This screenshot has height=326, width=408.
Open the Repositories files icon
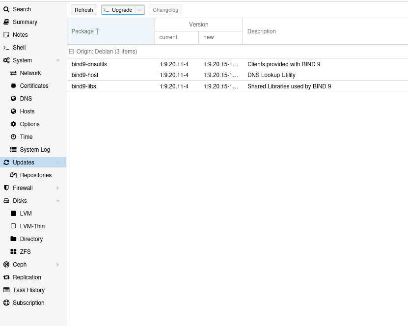pos(14,175)
